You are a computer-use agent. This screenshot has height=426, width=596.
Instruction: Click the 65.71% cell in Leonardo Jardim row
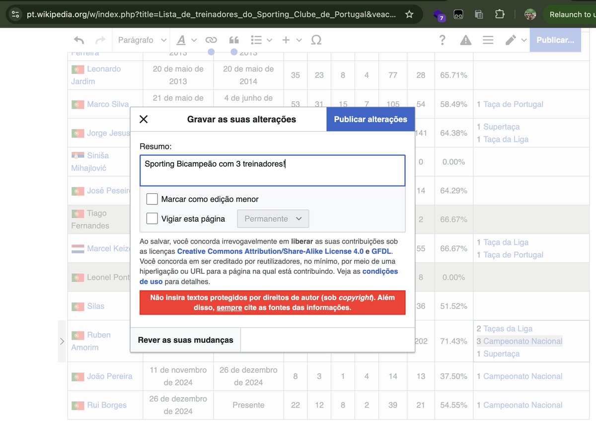pos(453,75)
